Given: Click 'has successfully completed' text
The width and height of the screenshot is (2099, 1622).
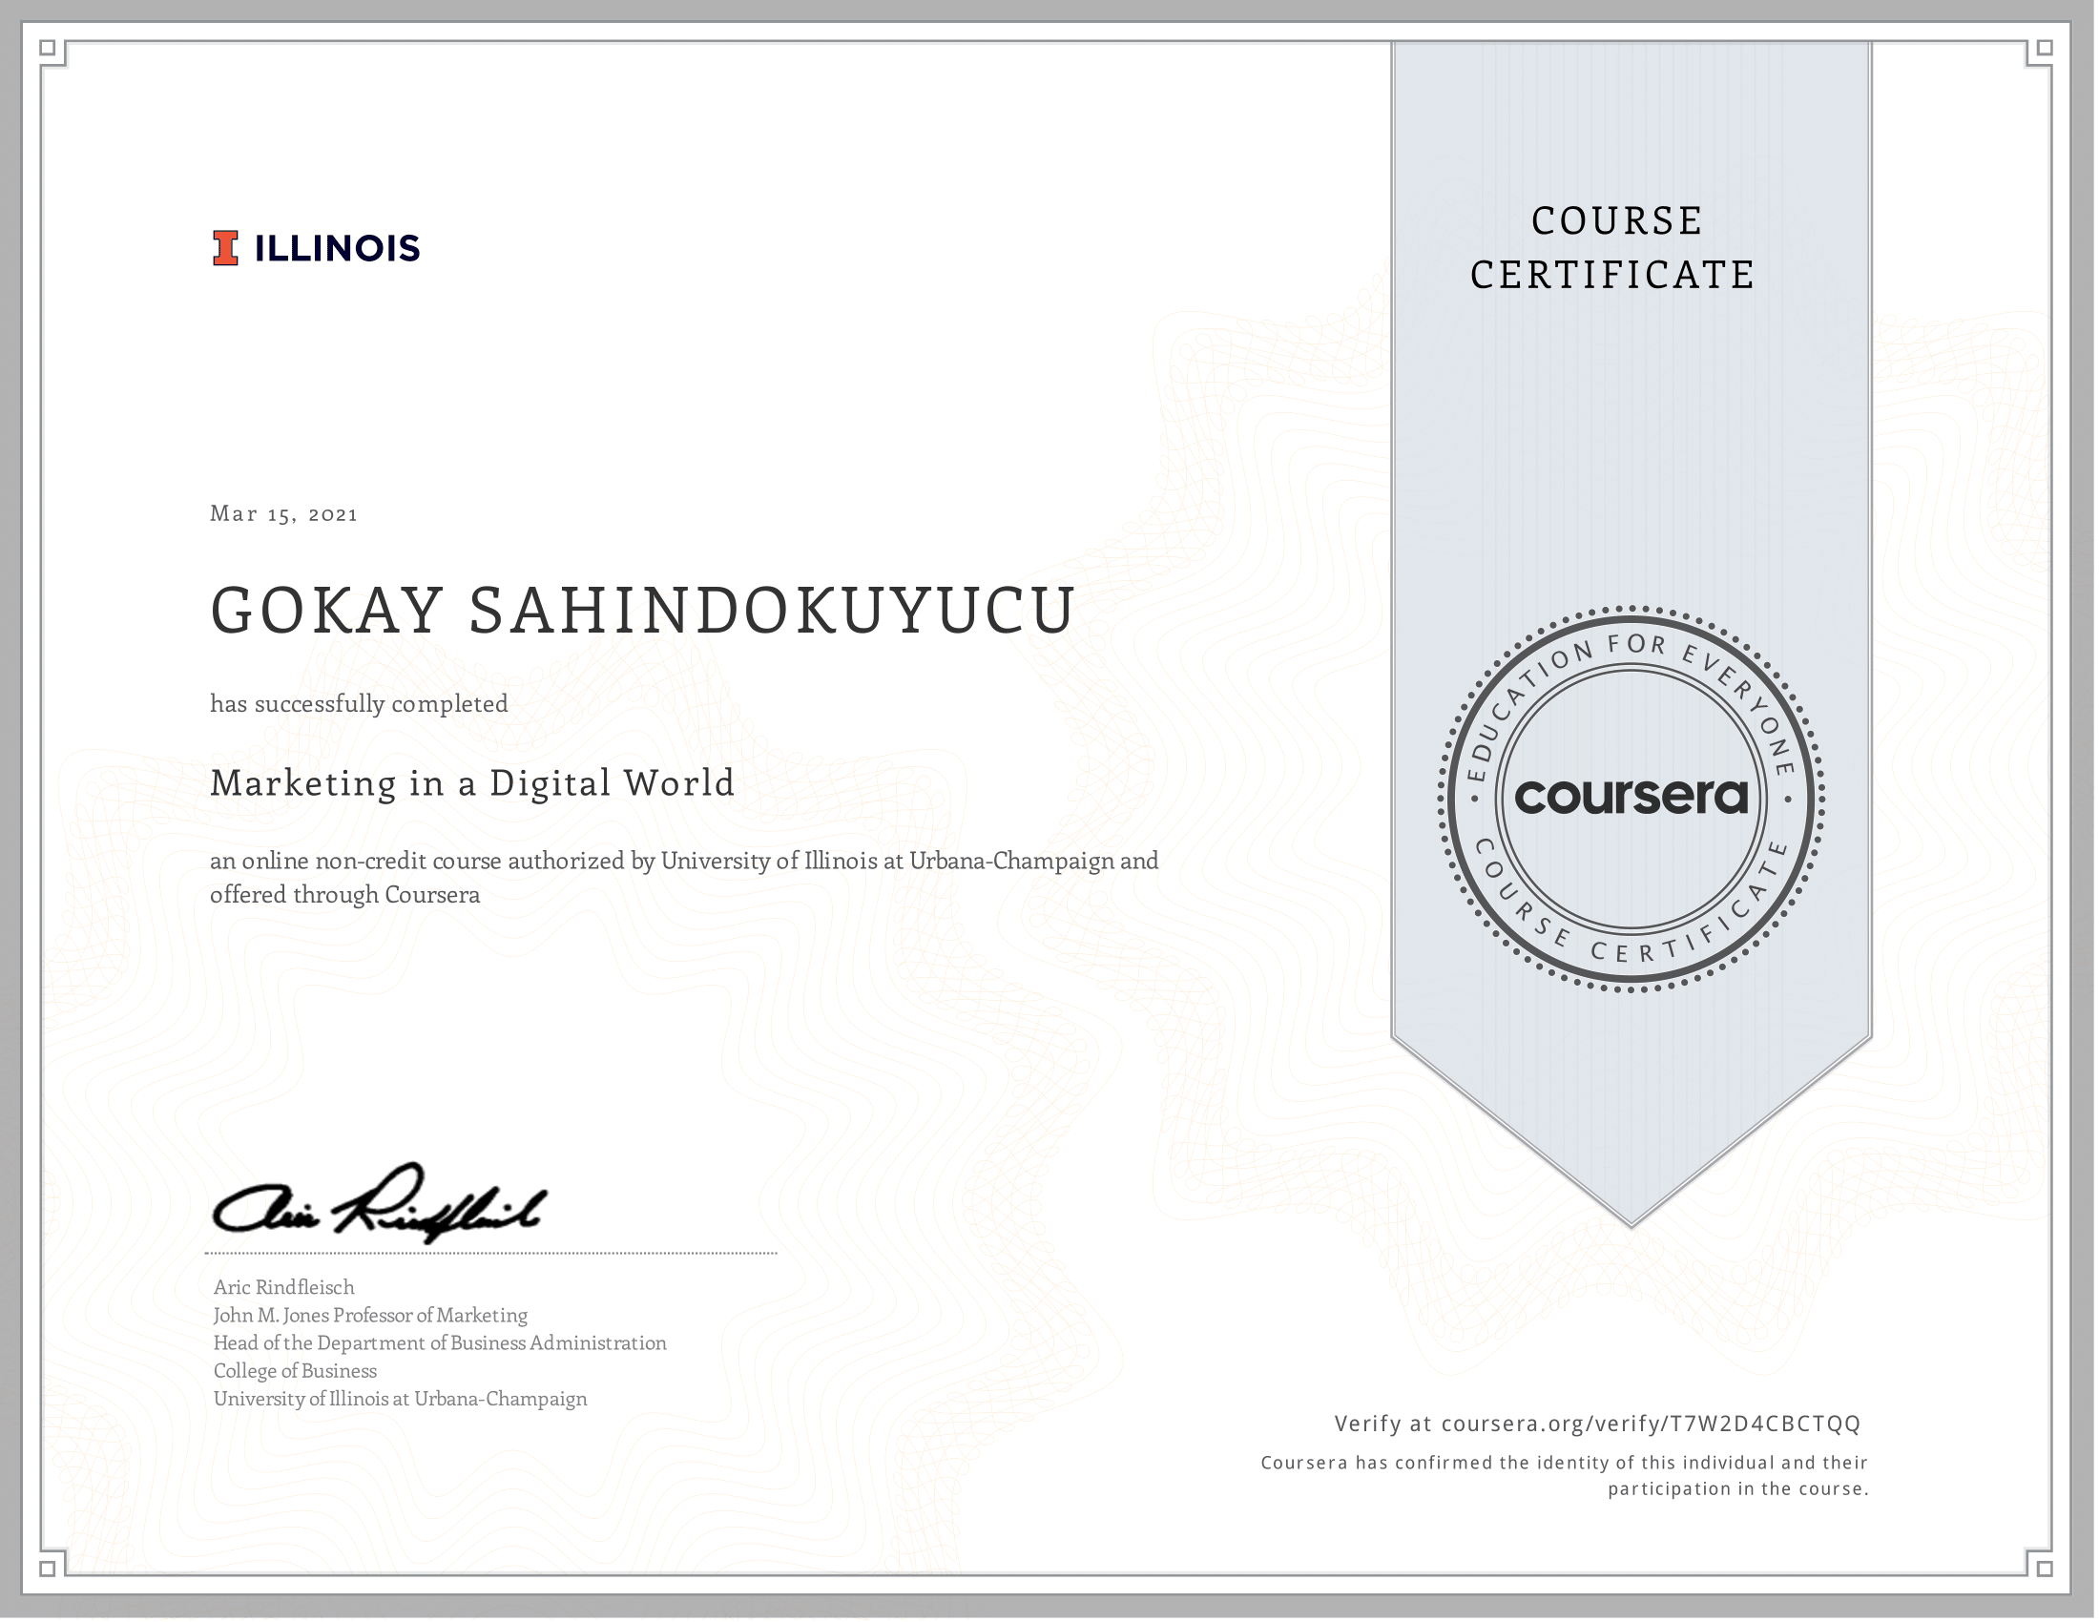Looking at the screenshot, I should 359,704.
